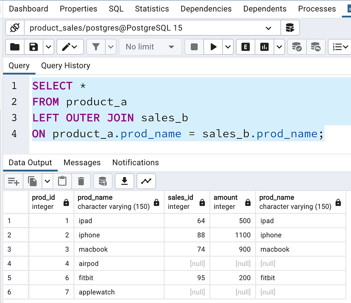Click the amount column header

pos(232,202)
